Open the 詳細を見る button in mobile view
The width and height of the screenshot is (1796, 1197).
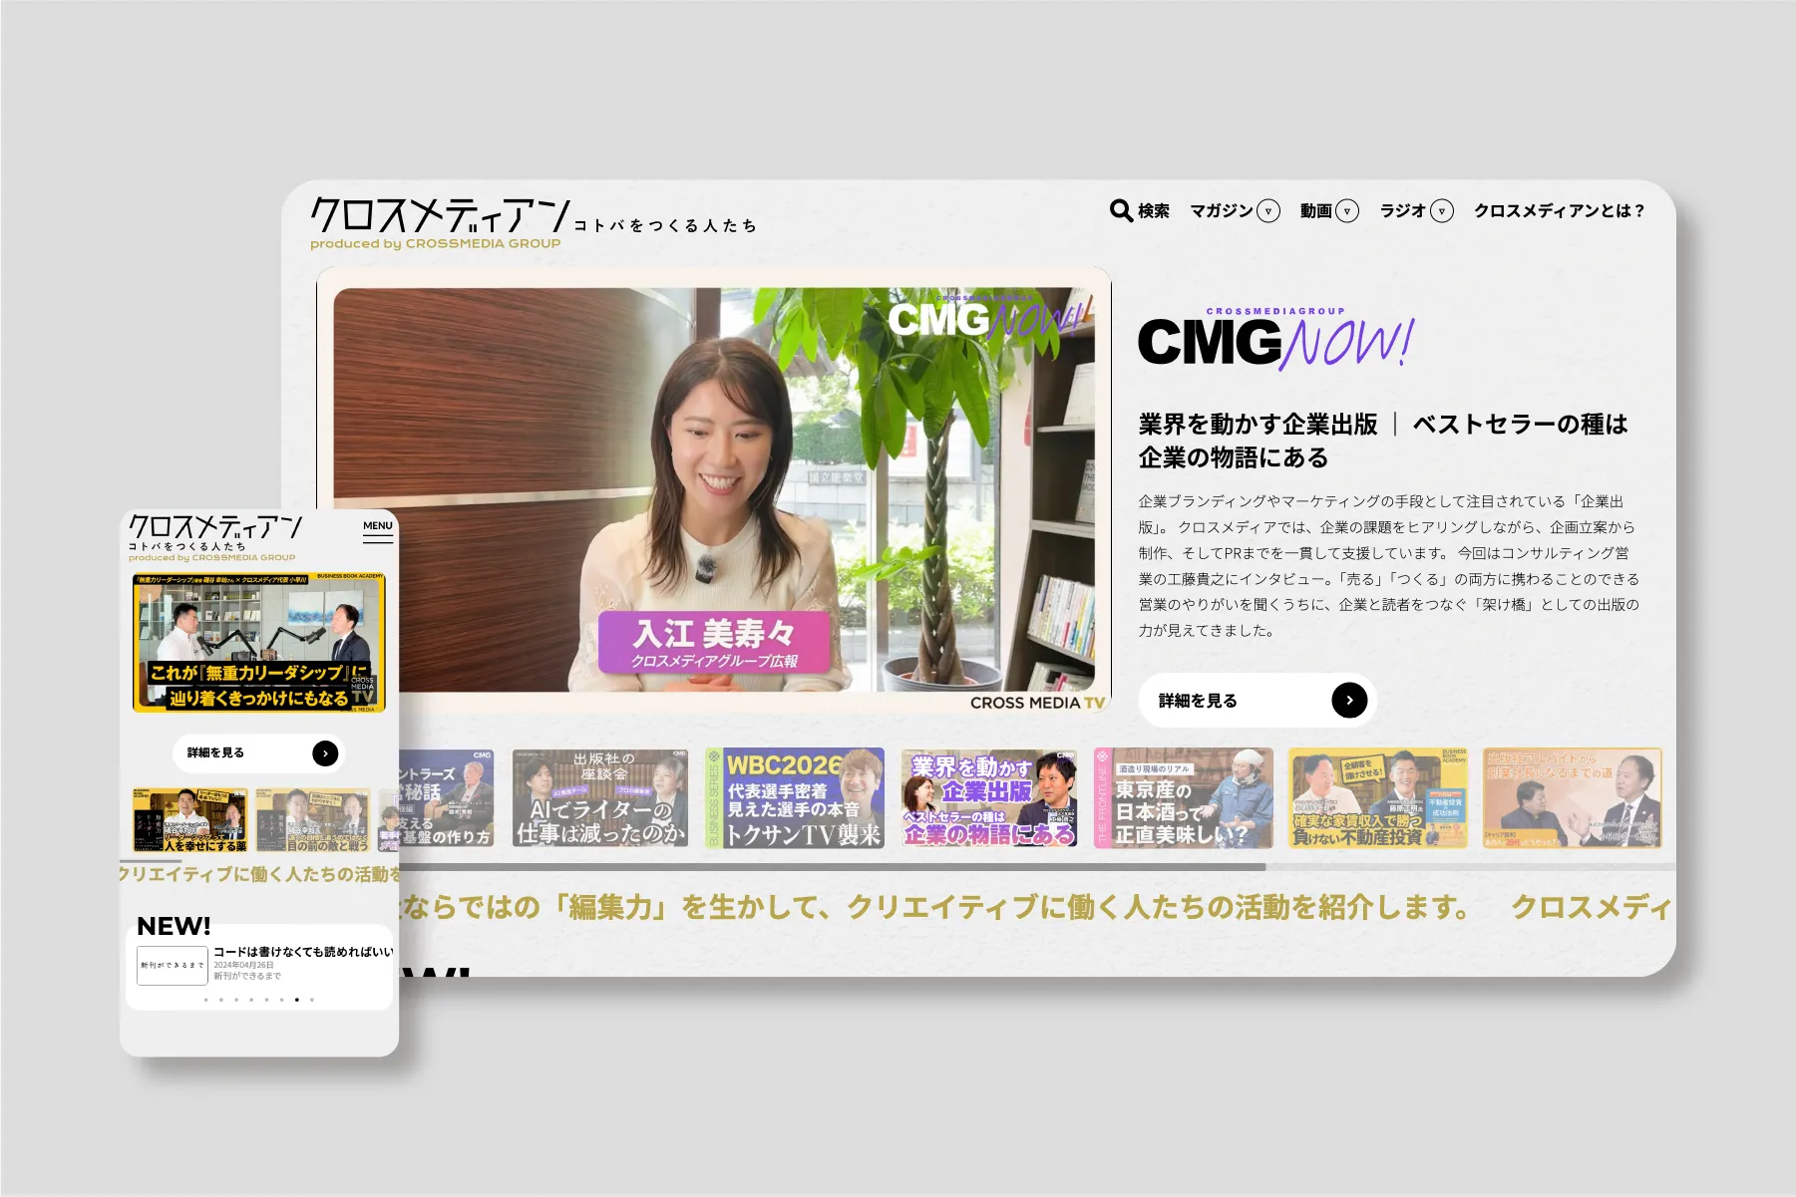[x=259, y=753]
